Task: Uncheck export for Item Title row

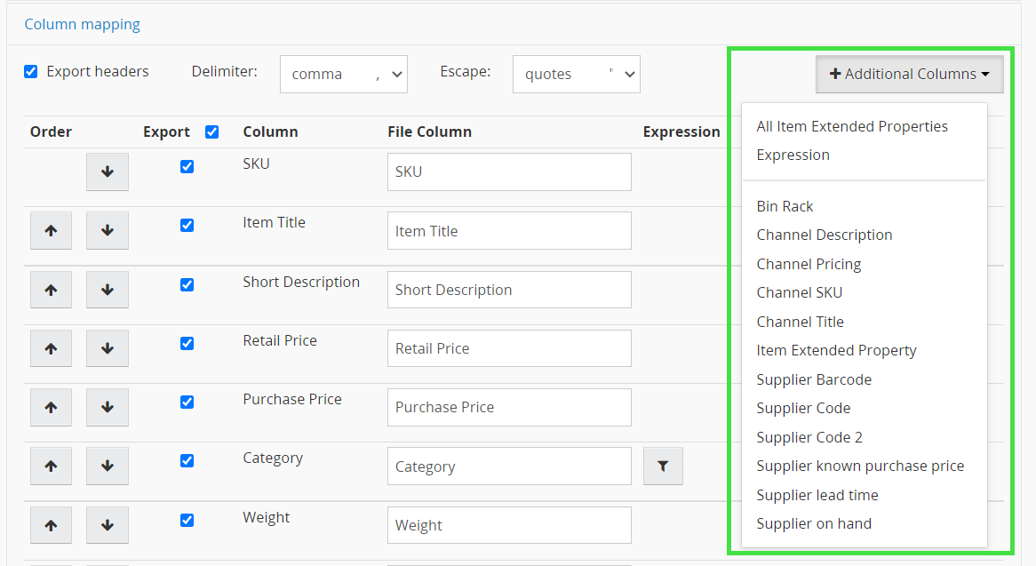Action: (x=187, y=225)
